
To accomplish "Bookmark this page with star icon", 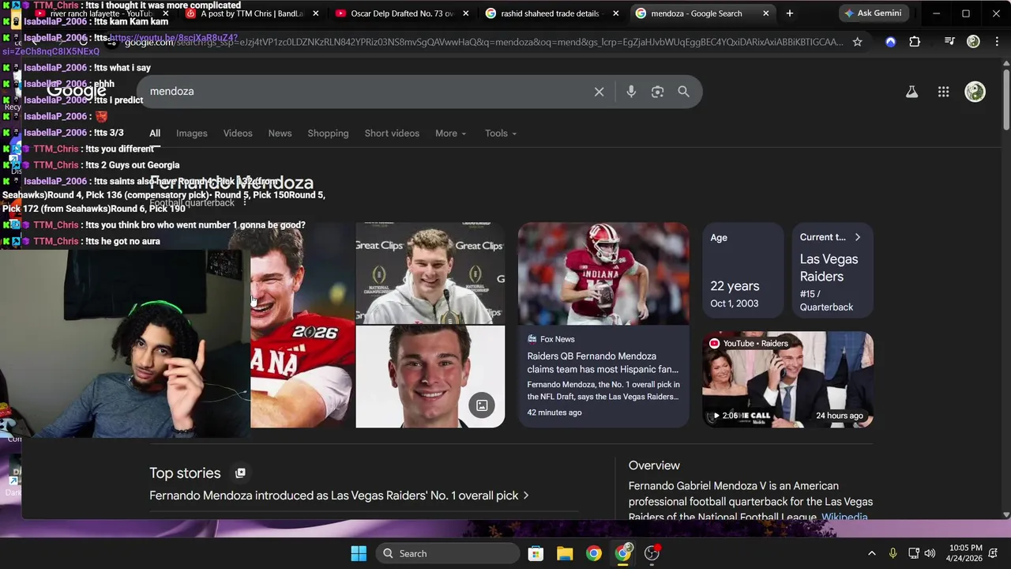I will point(857,42).
